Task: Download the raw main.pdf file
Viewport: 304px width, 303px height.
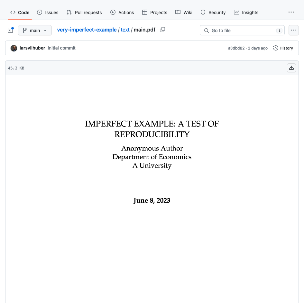Action: [x=291, y=68]
